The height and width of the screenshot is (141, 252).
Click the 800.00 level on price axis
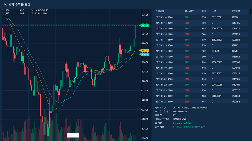coord(145,81)
